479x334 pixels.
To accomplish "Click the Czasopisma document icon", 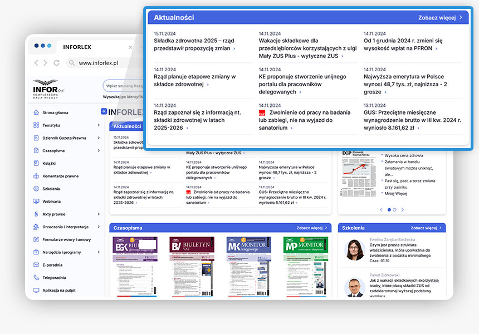I will tap(36, 150).
